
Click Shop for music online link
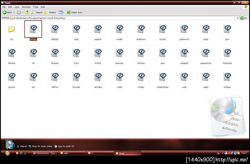pyautogui.click(x=40, y=146)
